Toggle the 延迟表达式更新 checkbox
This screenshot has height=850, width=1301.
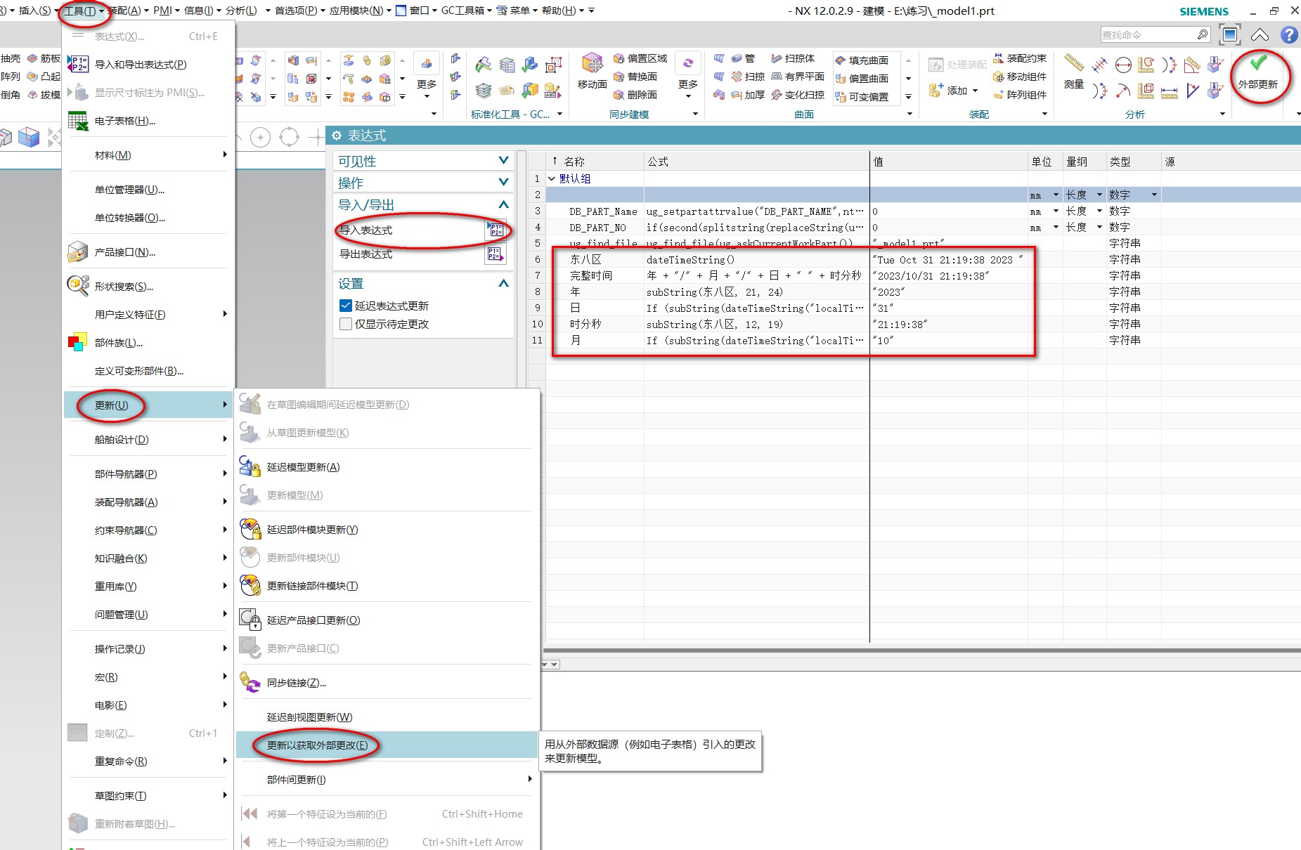click(346, 306)
